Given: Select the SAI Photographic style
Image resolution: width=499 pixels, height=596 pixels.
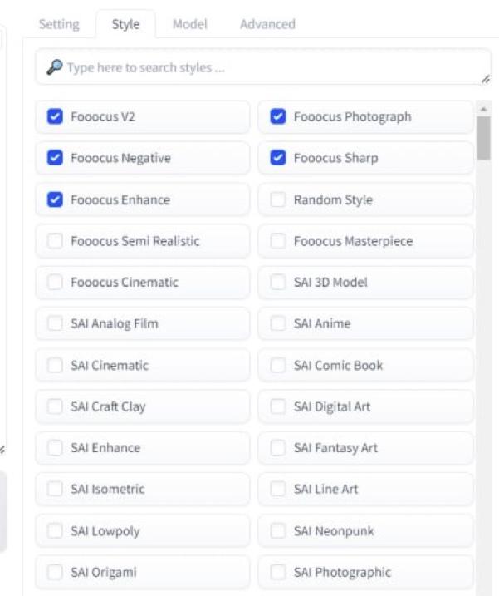Looking at the screenshot, I should pyautogui.click(x=278, y=572).
